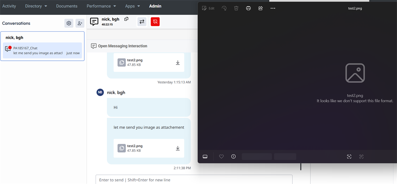Print test2.png from Photos viewer

pos(248,8)
